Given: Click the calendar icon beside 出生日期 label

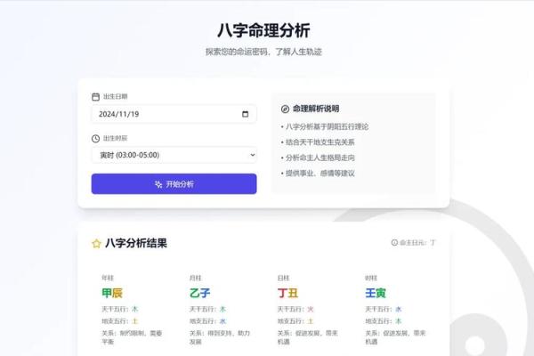Looking at the screenshot, I should 96,97.
